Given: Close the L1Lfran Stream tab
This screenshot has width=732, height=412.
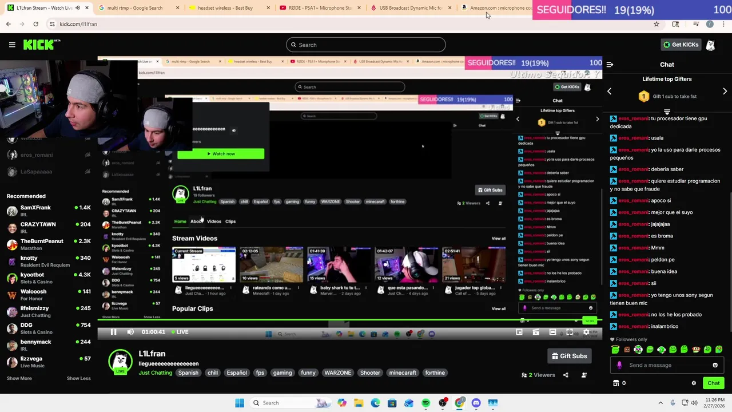Looking at the screenshot, I should click(x=87, y=8).
